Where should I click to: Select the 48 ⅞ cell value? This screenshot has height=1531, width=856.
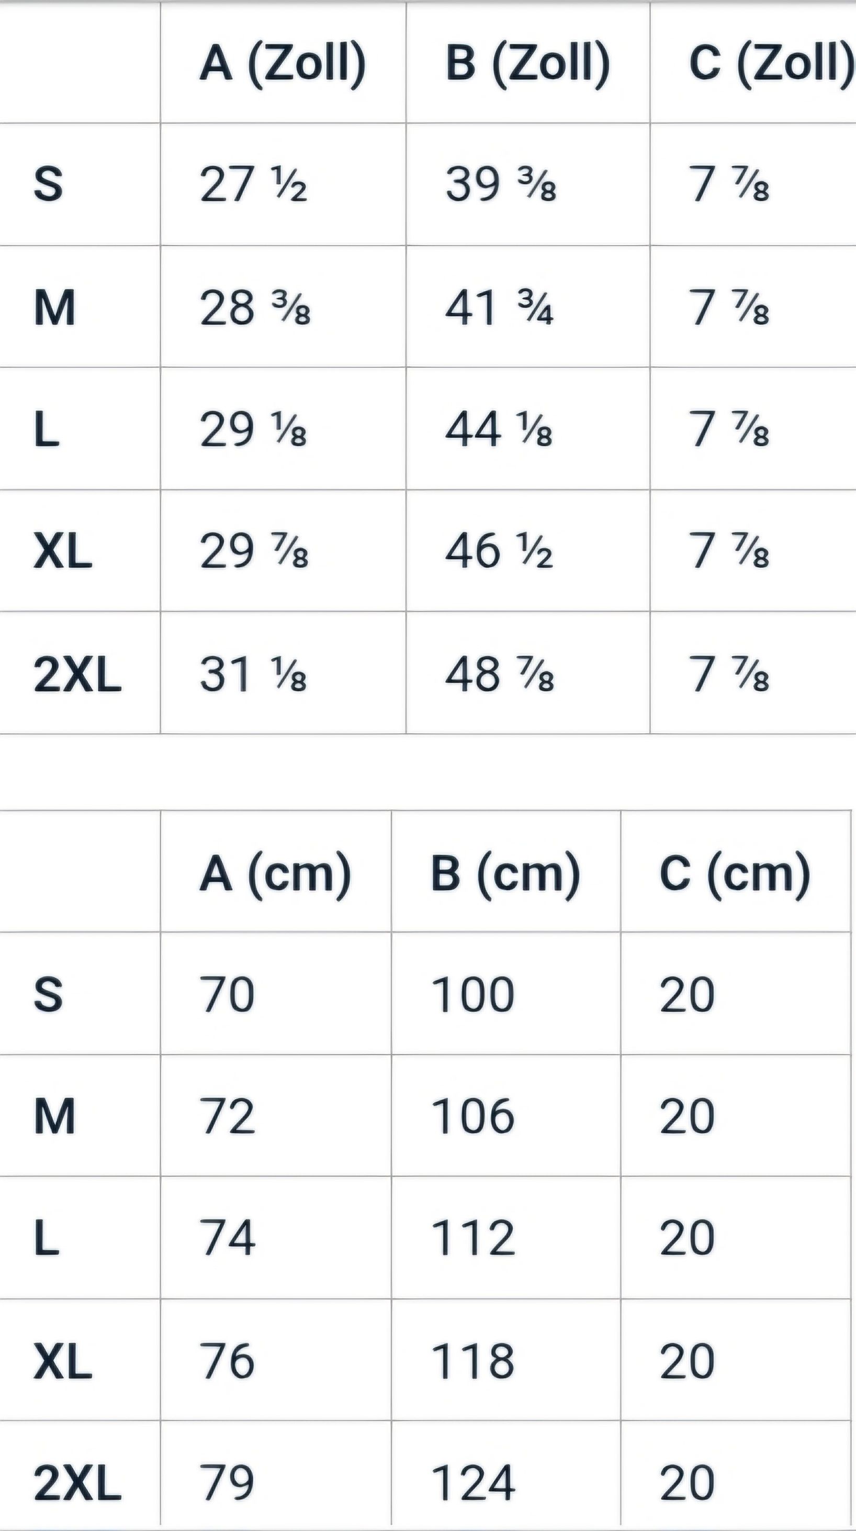tap(500, 675)
